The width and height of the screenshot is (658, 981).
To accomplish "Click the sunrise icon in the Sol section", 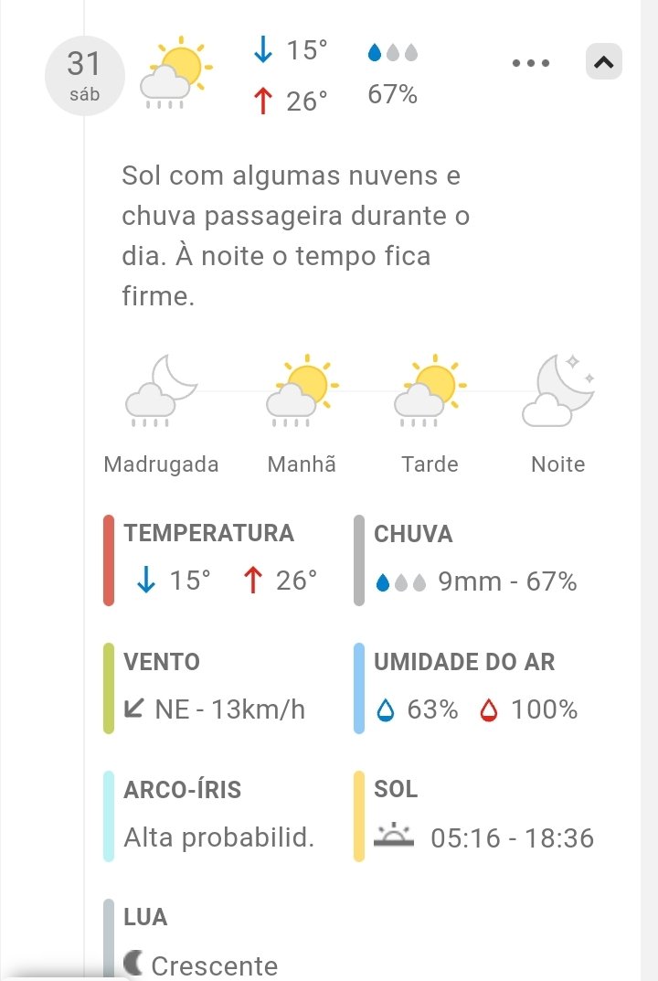I will tap(394, 836).
